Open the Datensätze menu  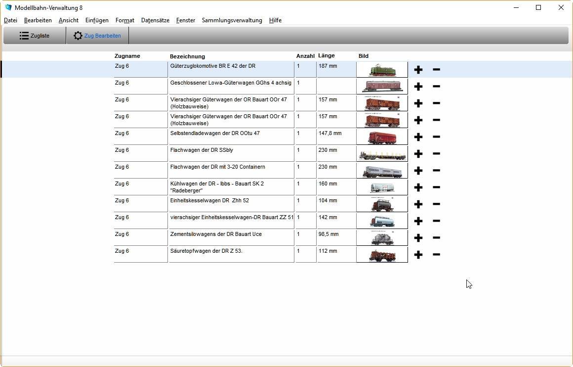click(x=155, y=20)
